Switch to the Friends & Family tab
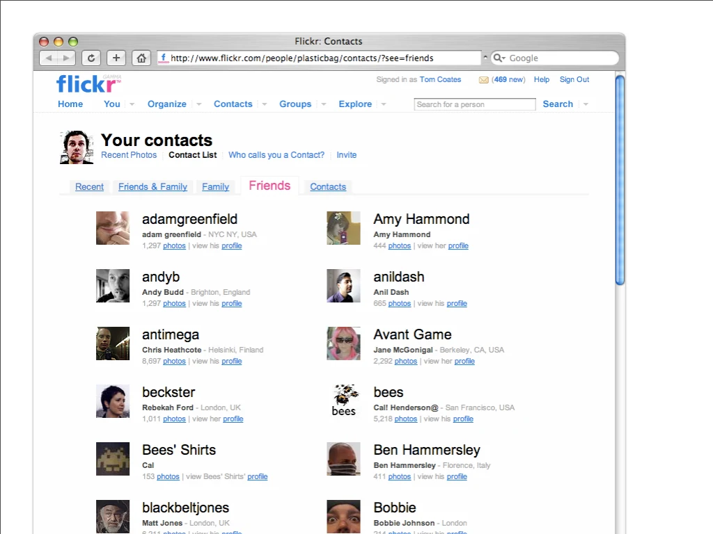 point(152,186)
